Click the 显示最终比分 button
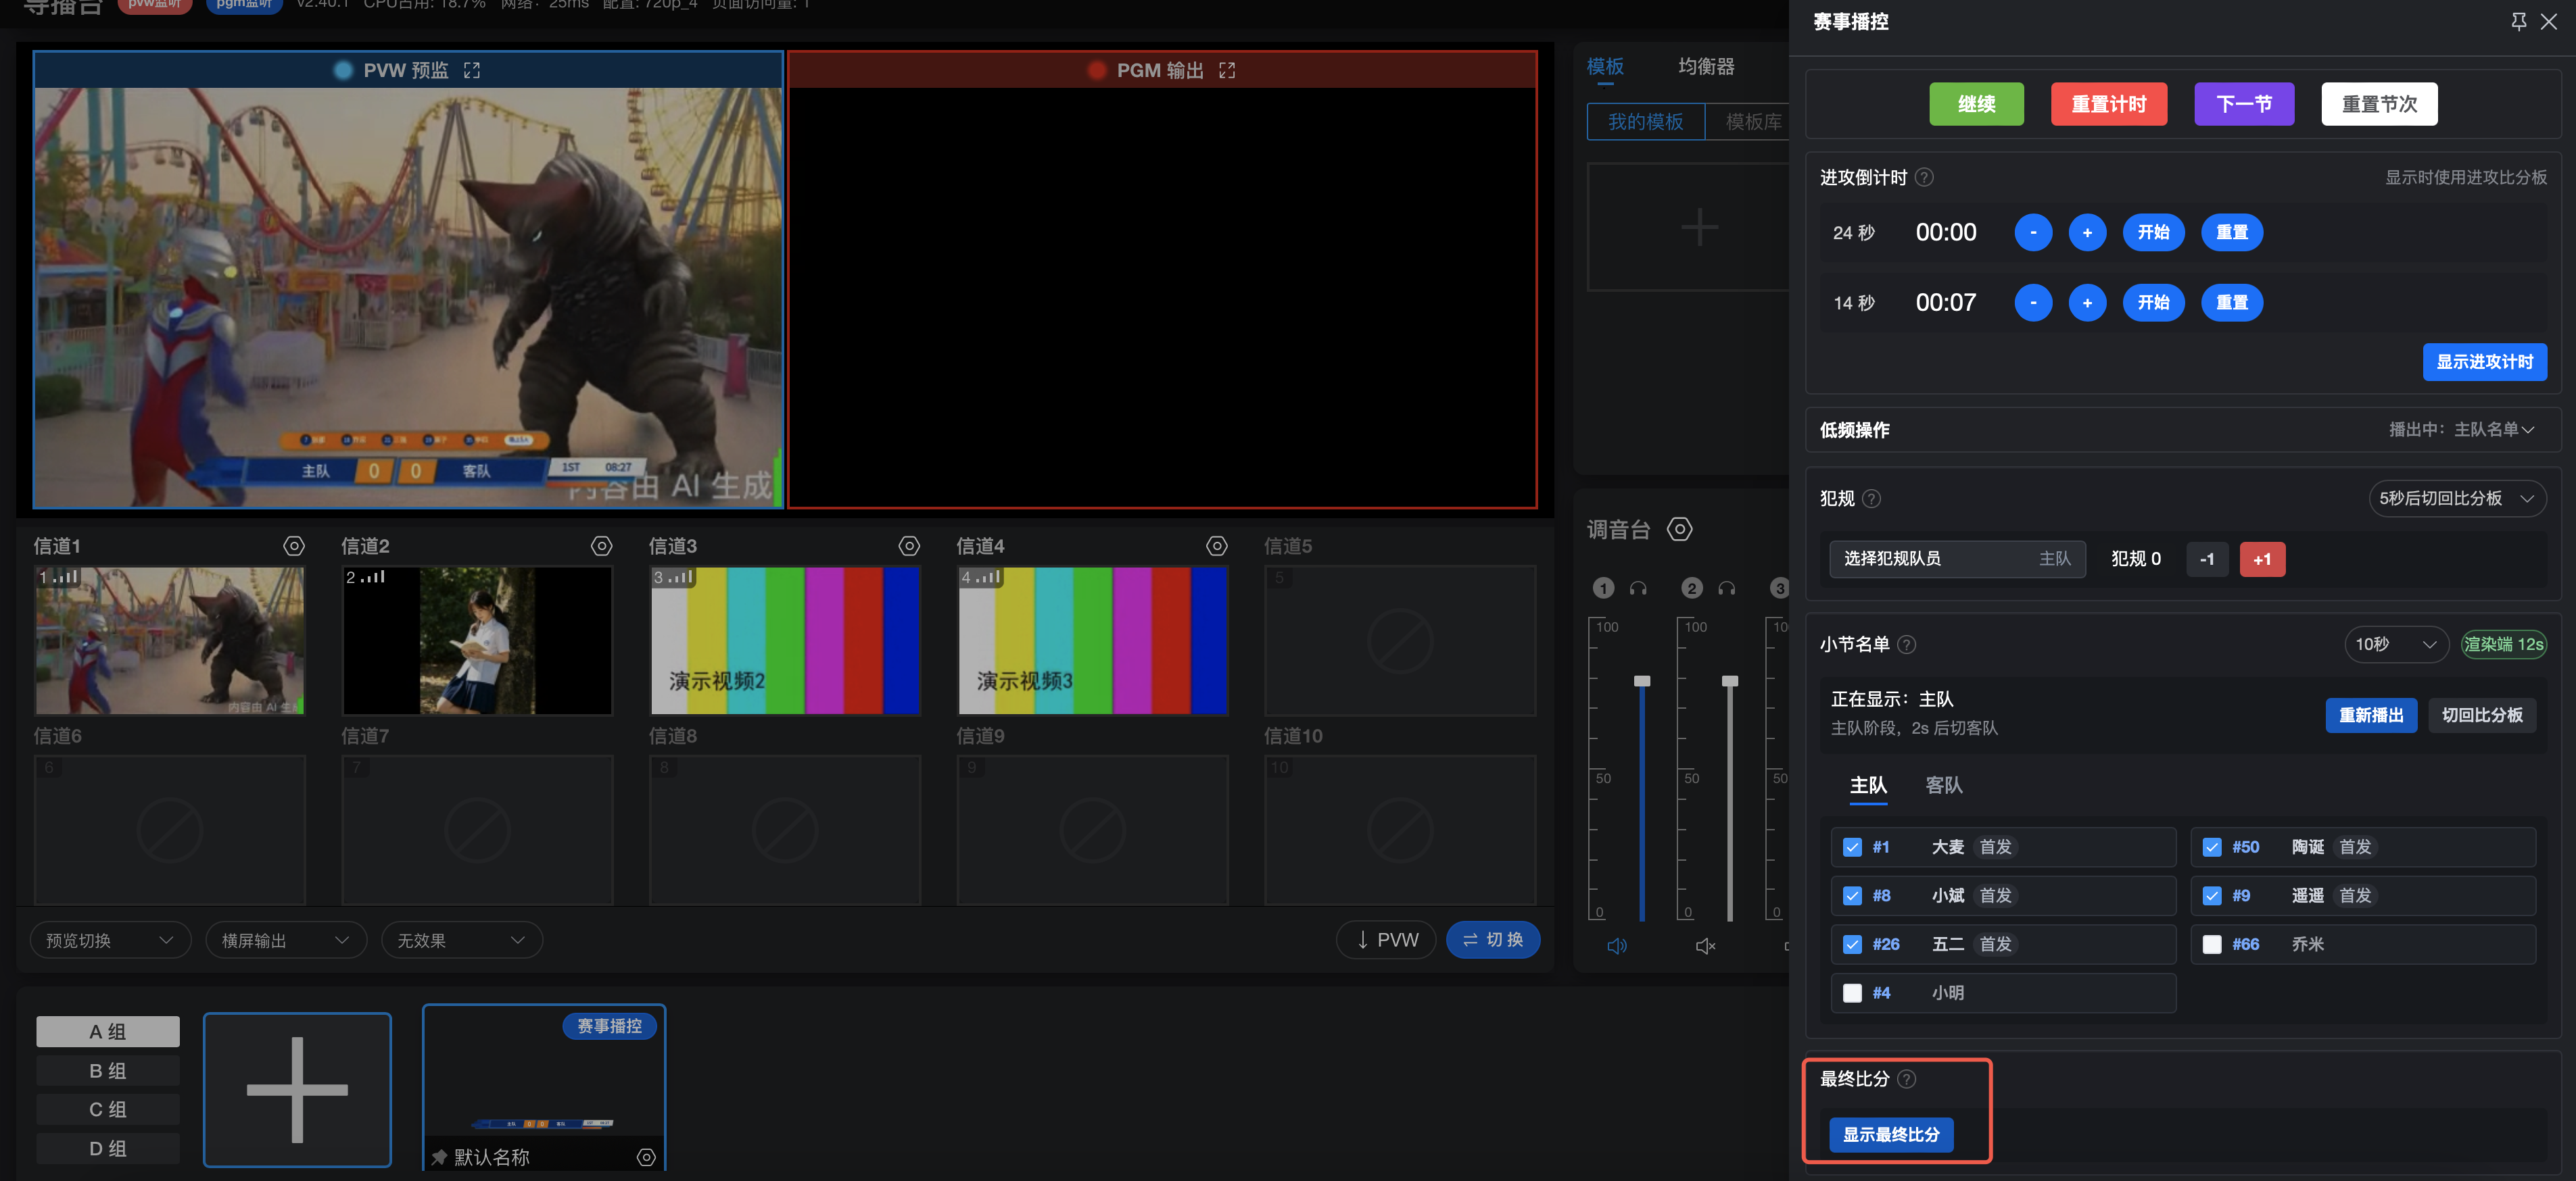This screenshot has height=1181, width=2576. pos(1891,1135)
